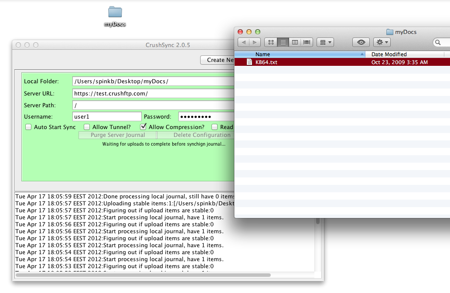Click the 18:05:59 Done processing local journal log line
Viewport: 450px width, 293px height.
125,197
